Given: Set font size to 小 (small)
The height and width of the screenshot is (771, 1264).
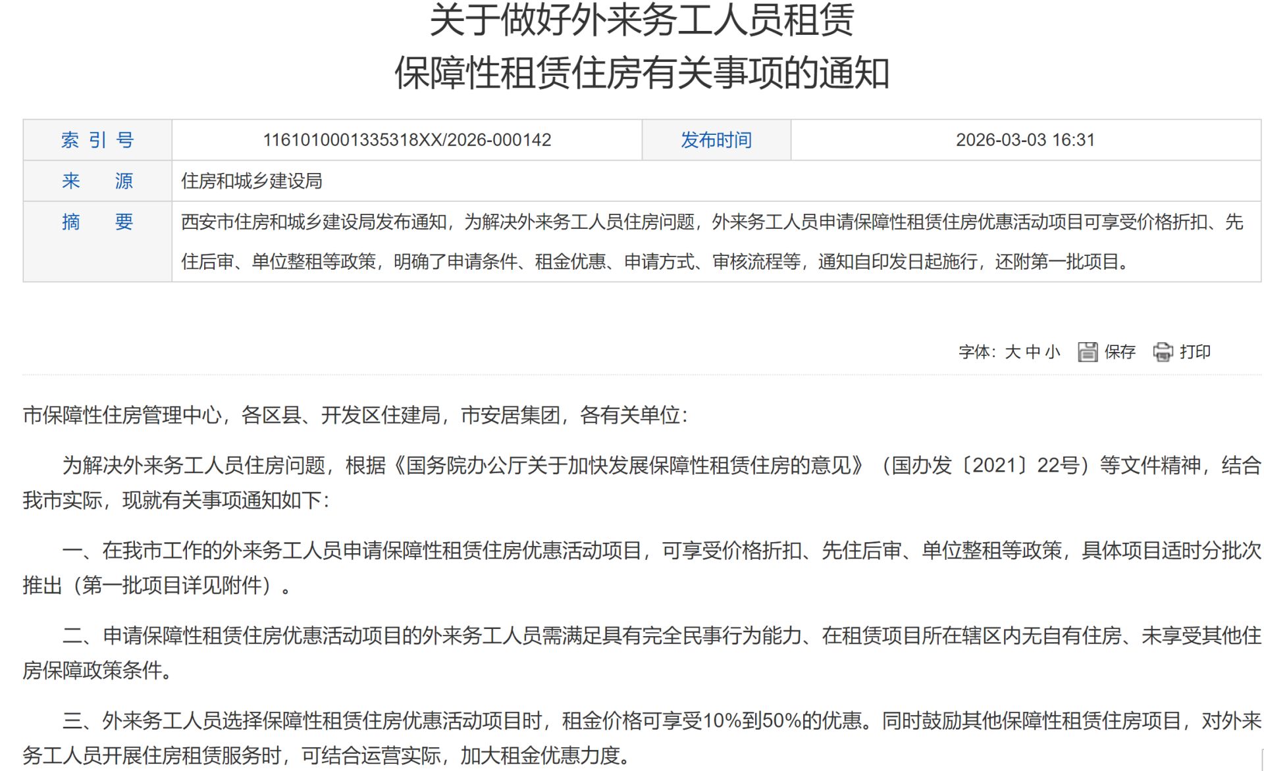Looking at the screenshot, I should click(x=1053, y=352).
